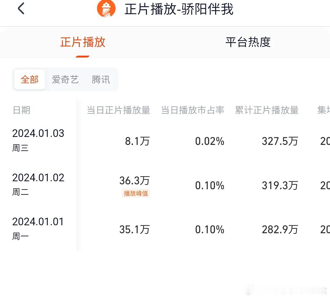Image resolution: width=330 pixels, height=298 pixels.
Task: Select the 当日正片播放量 column header
Action: 119,110
